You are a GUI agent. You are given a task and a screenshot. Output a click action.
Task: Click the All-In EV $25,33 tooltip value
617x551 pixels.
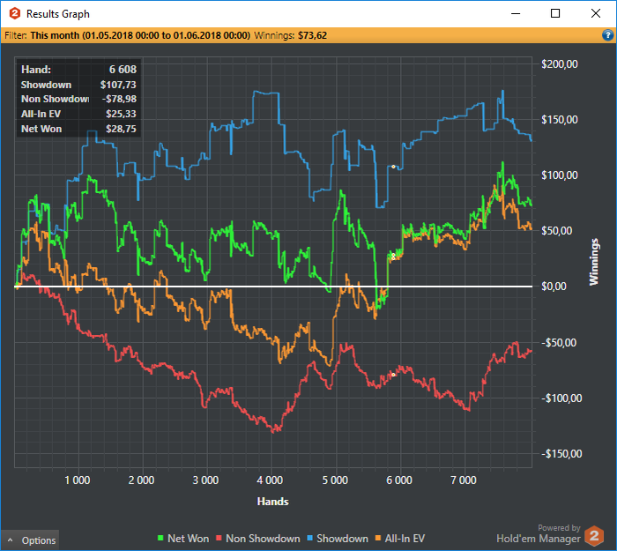[121, 114]
